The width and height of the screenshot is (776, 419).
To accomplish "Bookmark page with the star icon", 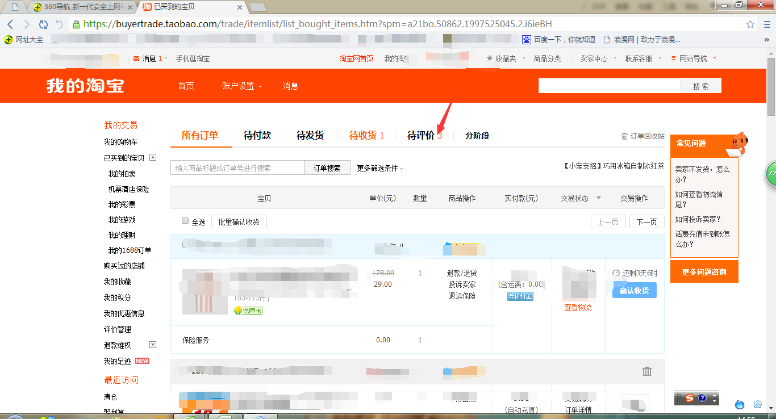I will [x=750, y=24].
